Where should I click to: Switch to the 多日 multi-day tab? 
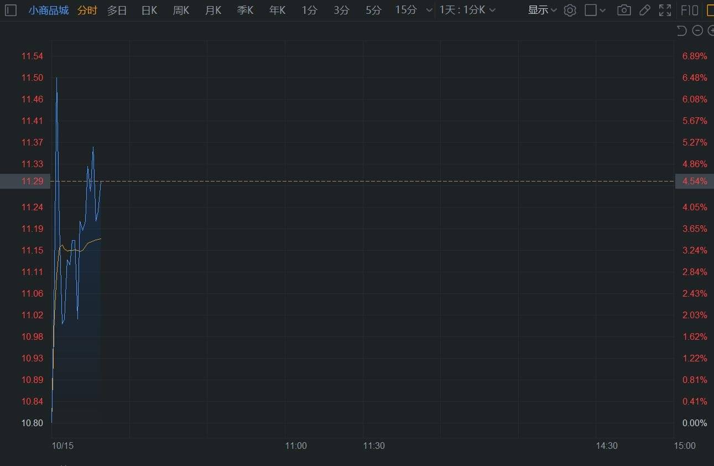117,10
